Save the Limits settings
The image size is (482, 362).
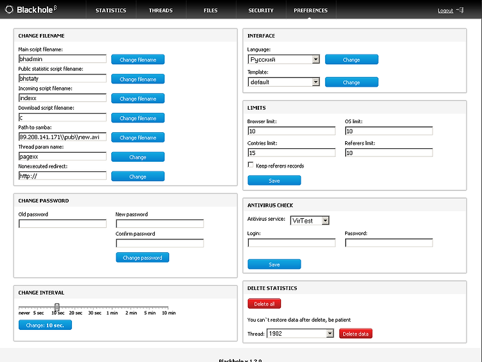274,180
